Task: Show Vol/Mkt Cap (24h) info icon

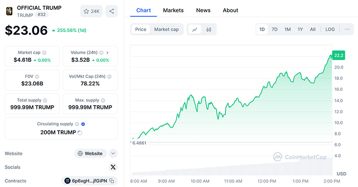Action: [109, 76]
